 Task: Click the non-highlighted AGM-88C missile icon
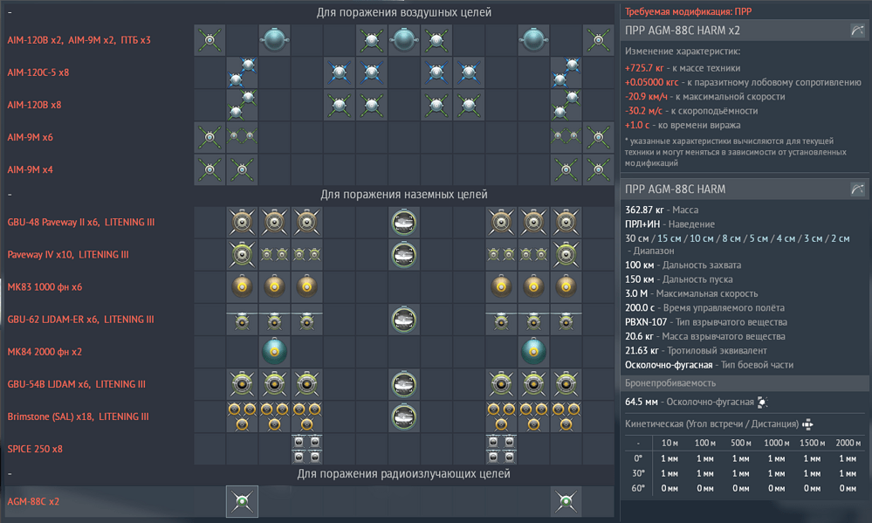(566, 501)
